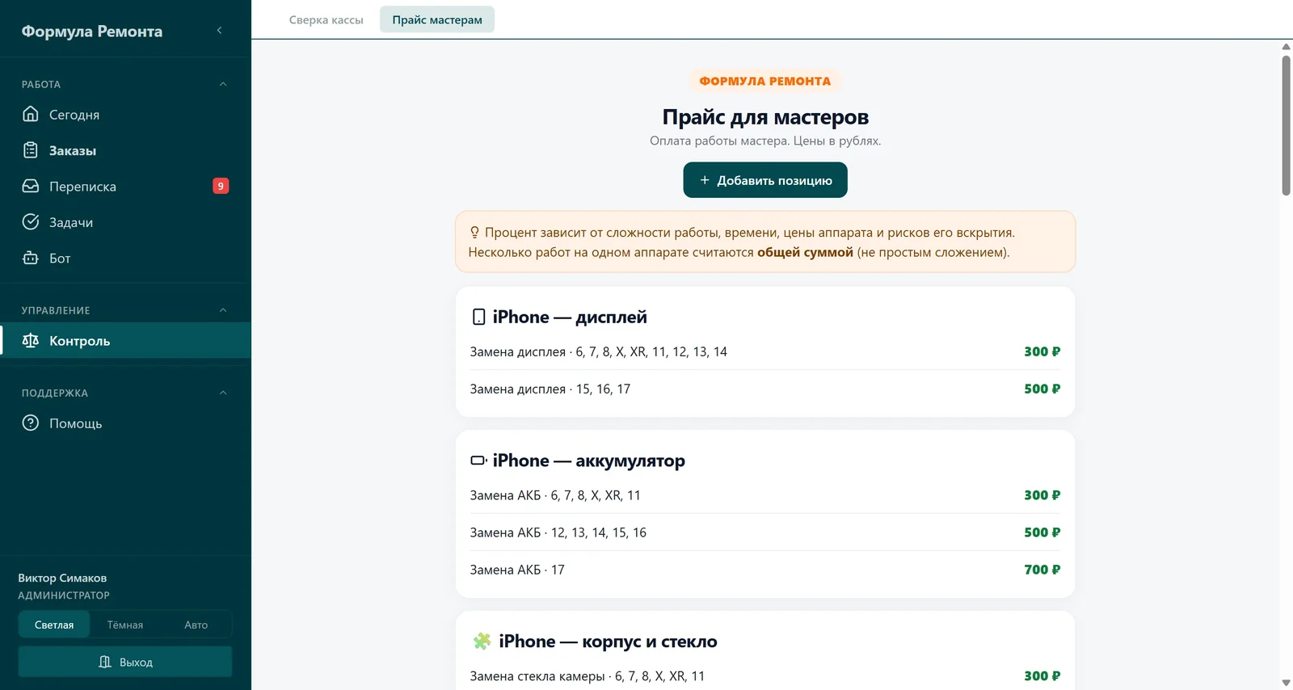Open Помощь in sidebar

tap(125, 423)
